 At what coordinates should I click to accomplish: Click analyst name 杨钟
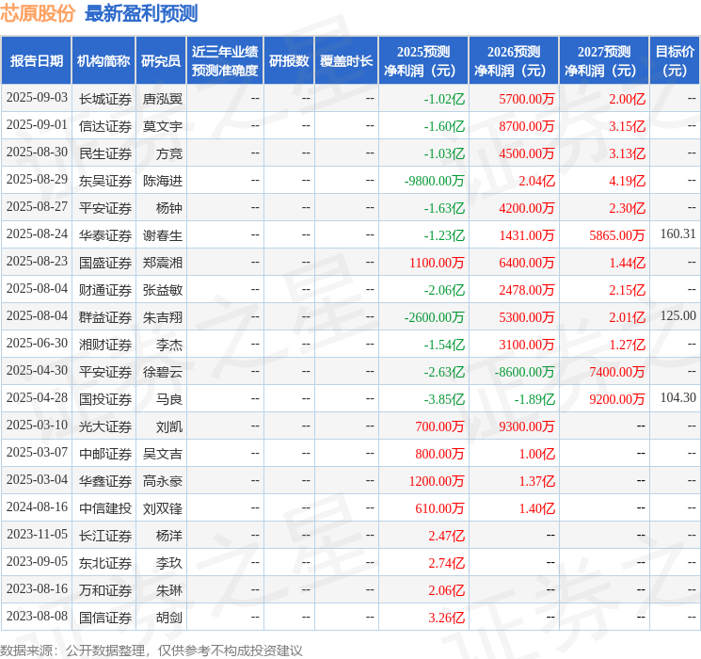tap(169, 208)
